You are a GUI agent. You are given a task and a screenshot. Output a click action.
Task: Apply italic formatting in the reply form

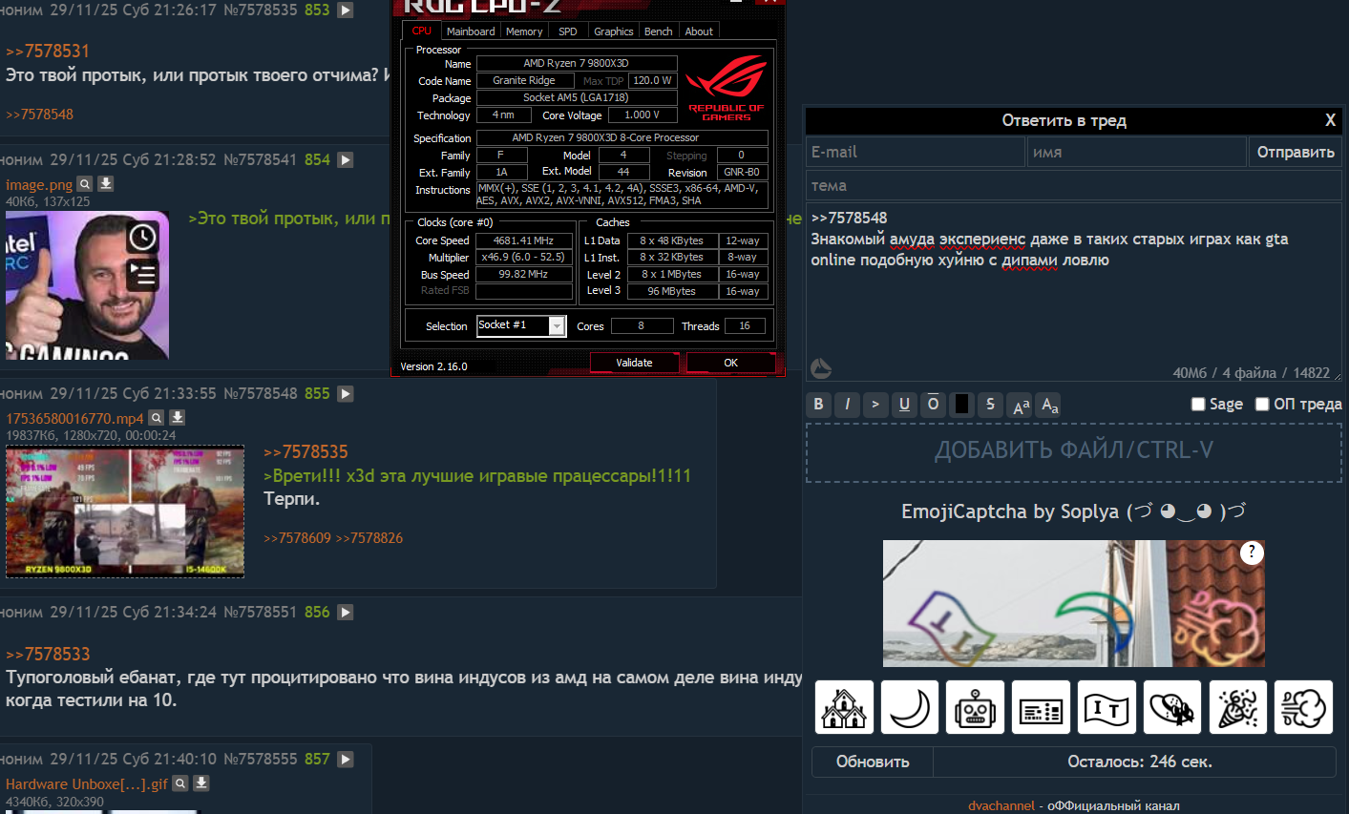pos(847,405)
